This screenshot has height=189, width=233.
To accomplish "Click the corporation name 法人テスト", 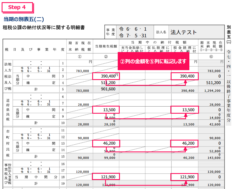I will point(184,32).
